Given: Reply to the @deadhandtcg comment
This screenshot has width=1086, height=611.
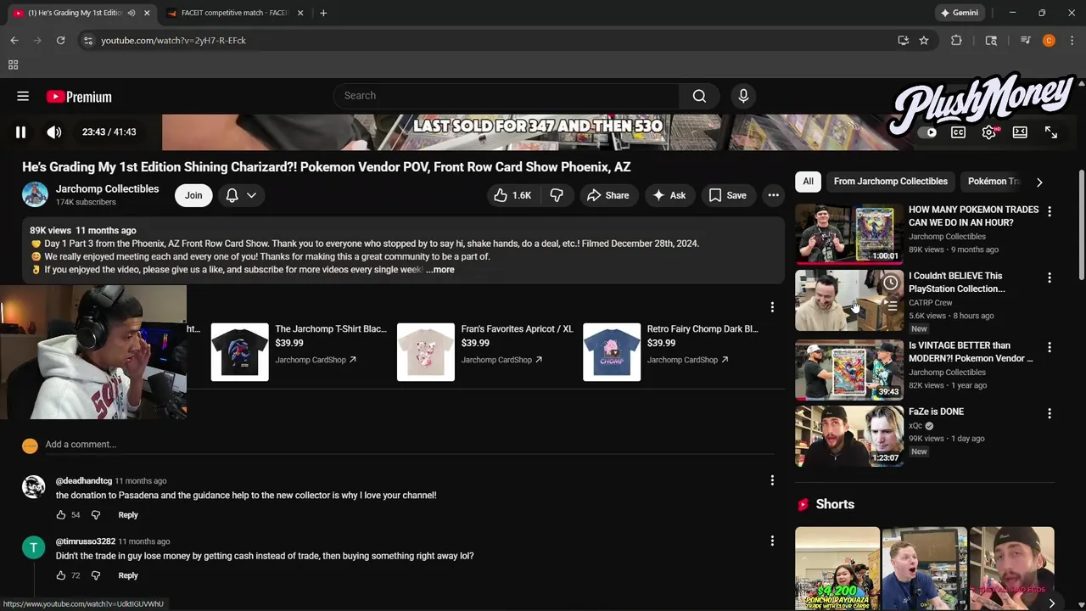Looking at the screenshot, I should tap(128, 515).
